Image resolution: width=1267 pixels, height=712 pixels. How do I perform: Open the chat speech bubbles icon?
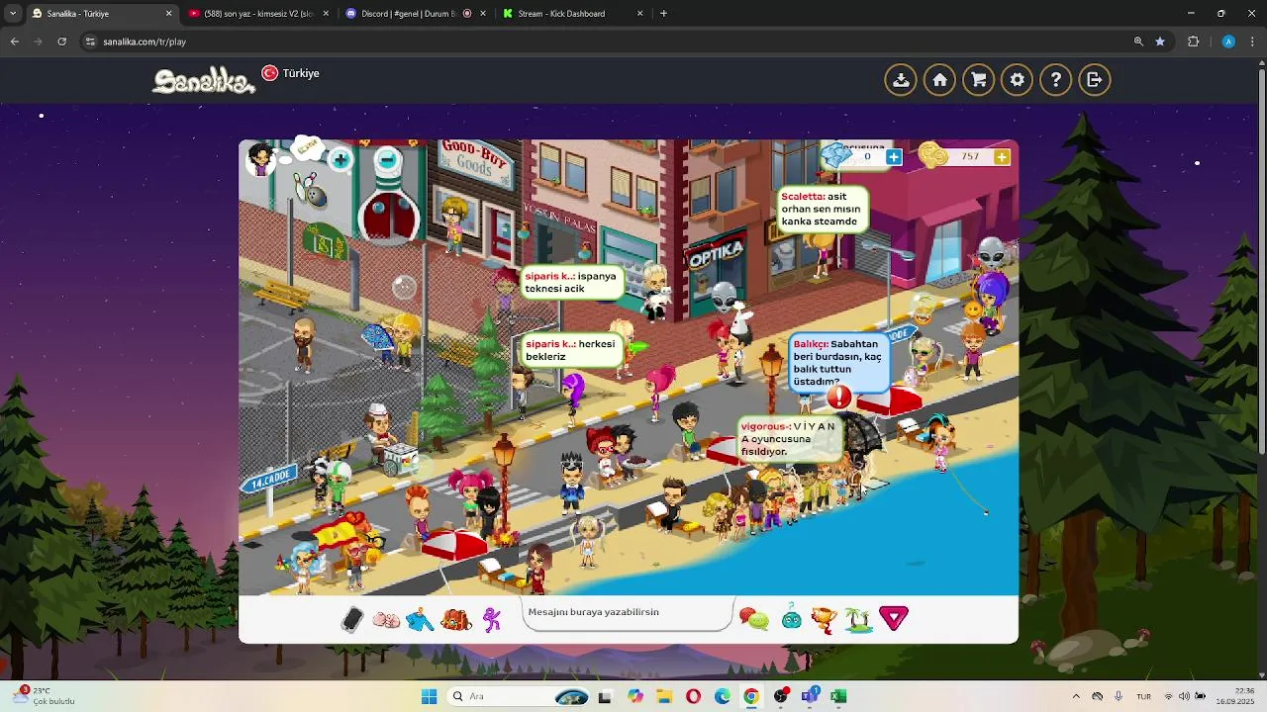tap(754, 620)
